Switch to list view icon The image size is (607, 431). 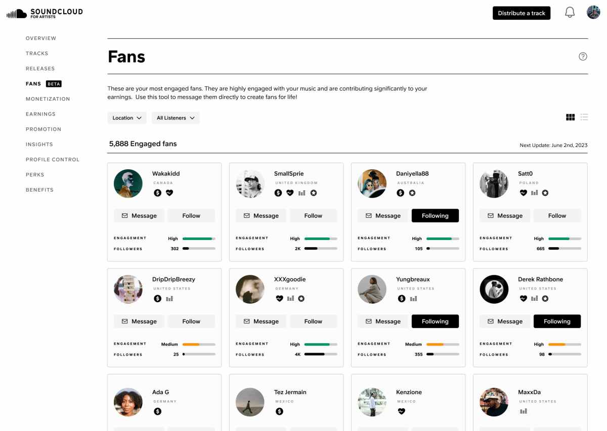(584, 117)
